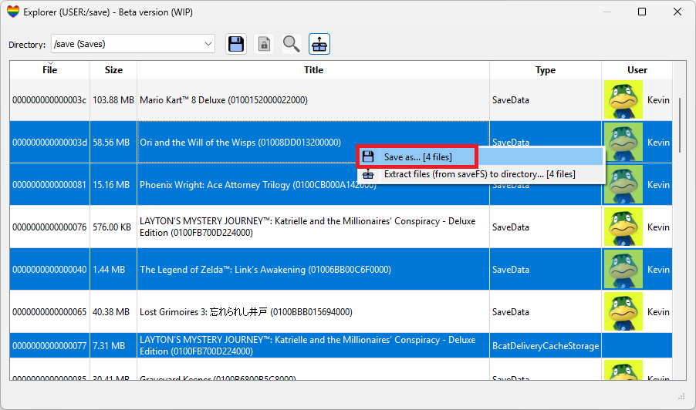Click the floppy disk Save toolbar icon

(236, 45)
